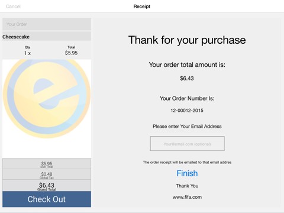Click the order receipt emailed notice text

point(187,162)
